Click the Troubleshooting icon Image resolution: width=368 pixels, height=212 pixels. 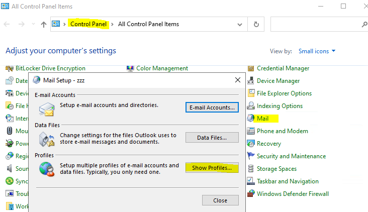[10, 193]
